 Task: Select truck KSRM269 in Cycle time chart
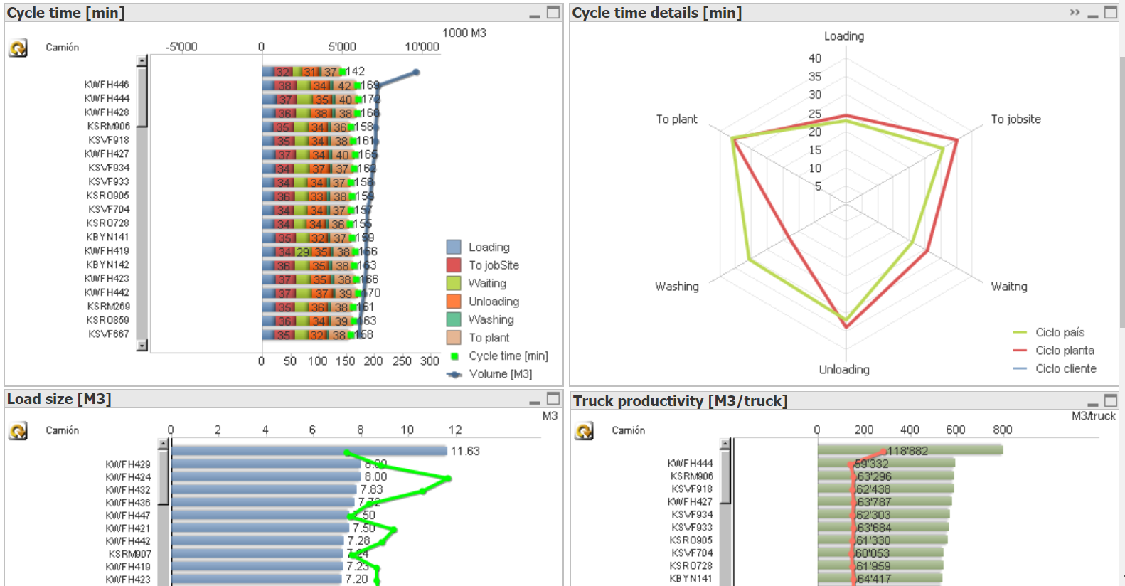(109, 307)
